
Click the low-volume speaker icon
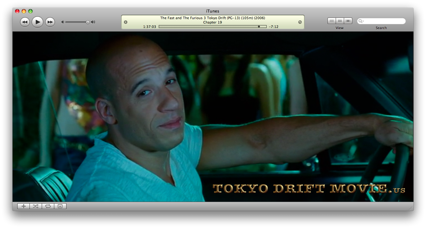tap(63, 22)
